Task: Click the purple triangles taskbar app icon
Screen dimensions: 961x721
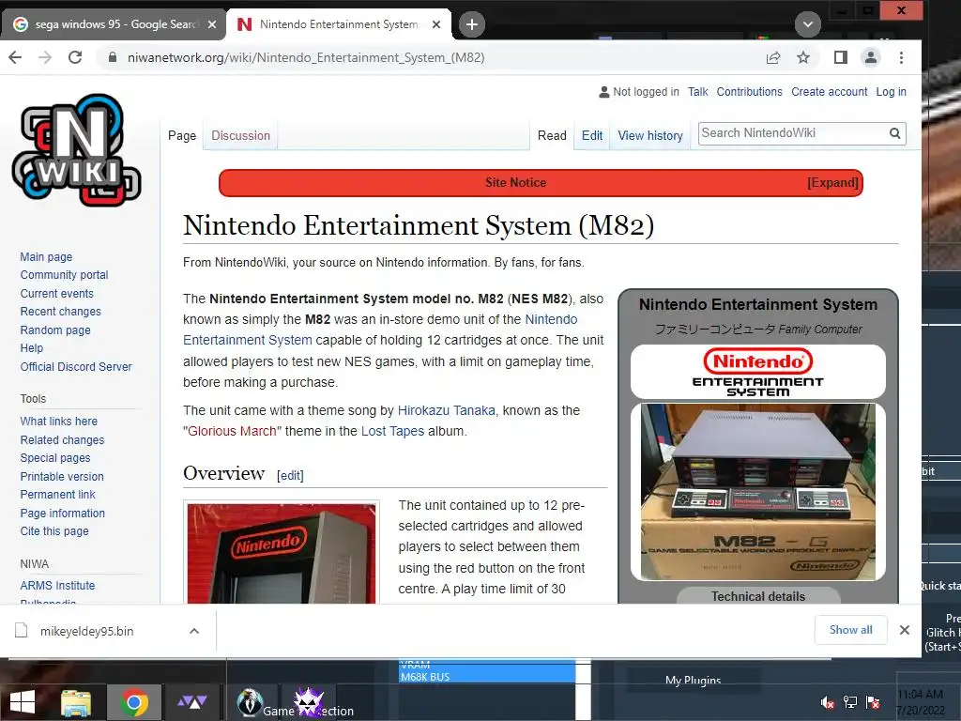Action: [192, 702]
